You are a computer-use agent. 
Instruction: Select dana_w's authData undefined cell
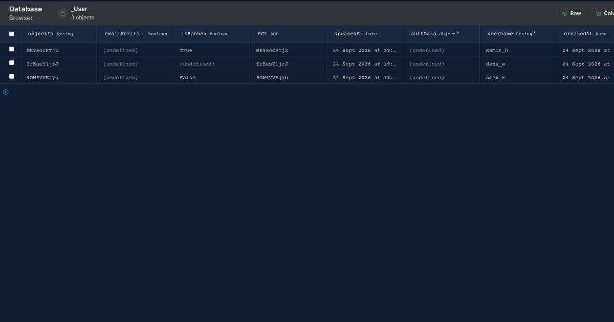click(441, 64)
